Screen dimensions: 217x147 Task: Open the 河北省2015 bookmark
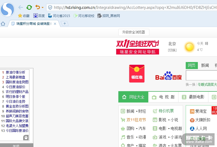(x=59, y=16)
